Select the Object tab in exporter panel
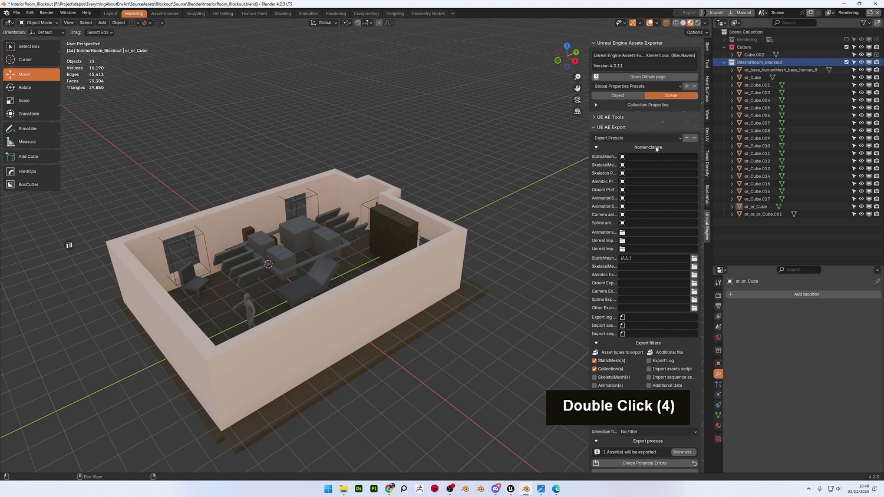The width and height of the screenshot is (884, 497). (x=618, y=95)
